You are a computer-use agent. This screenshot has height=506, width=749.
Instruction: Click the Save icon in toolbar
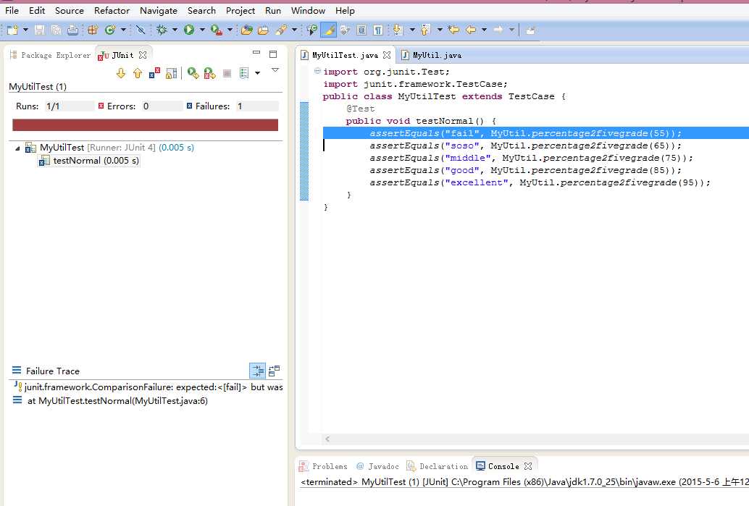coord(40,30)
